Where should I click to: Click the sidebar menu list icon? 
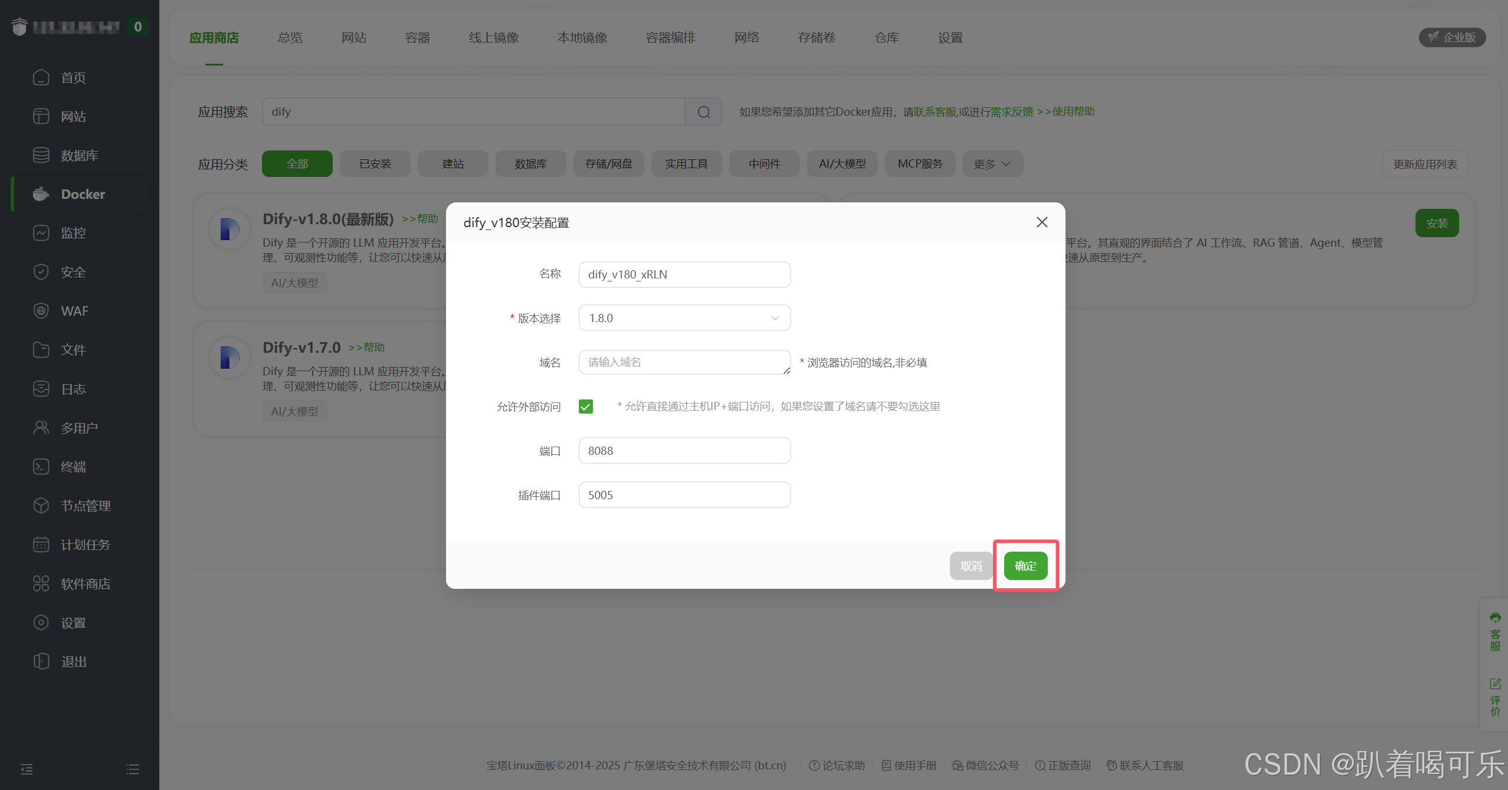tap(133, 769)
